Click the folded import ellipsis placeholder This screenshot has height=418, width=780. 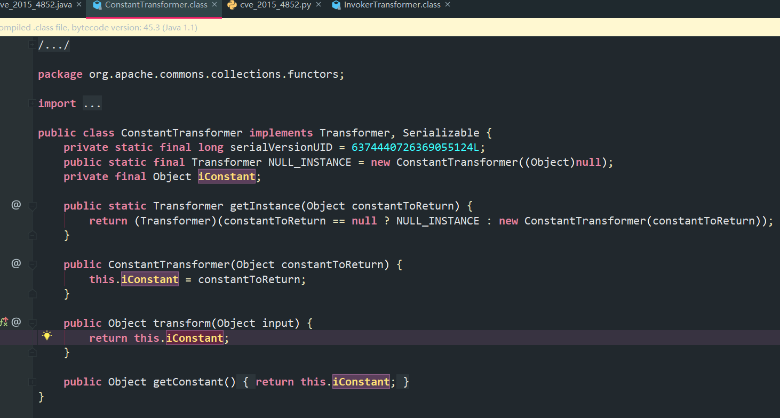click(92, 103)
